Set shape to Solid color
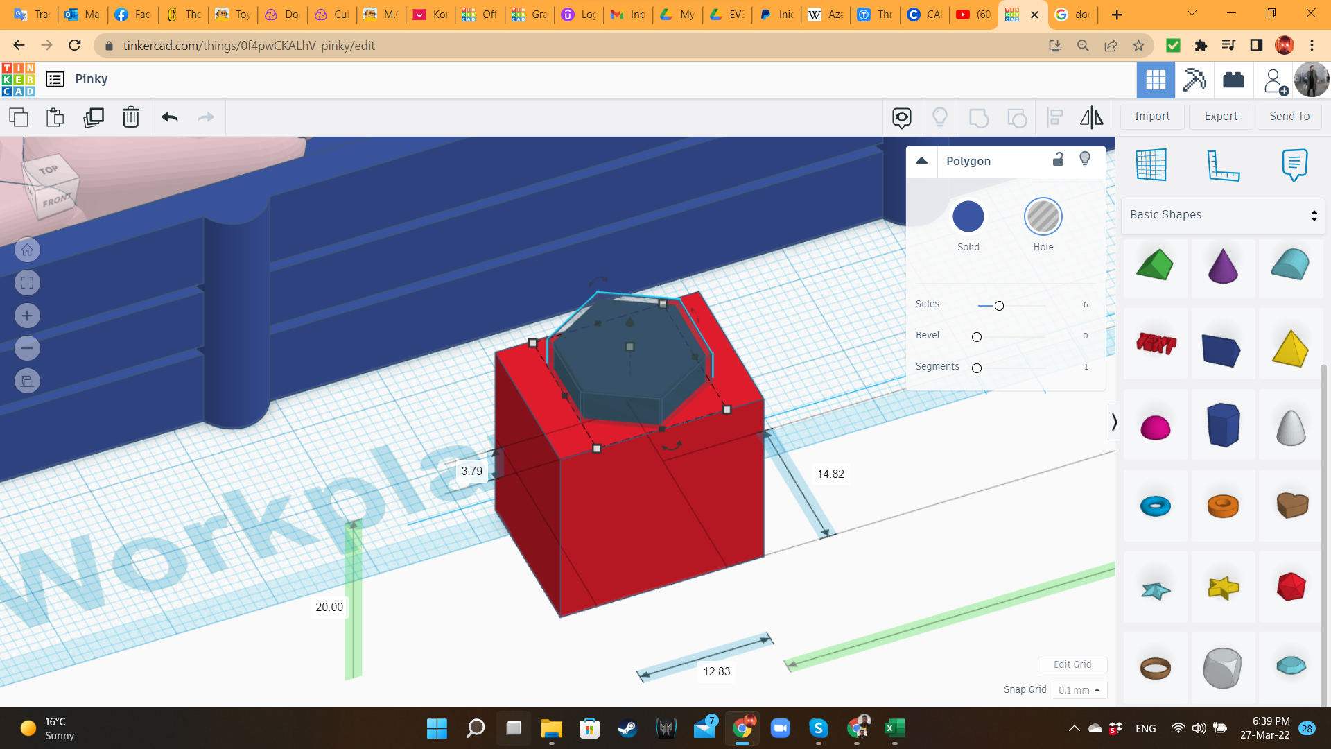The width and height of the screenshot is (1331, 749). pyautogui.click(x=968, y=217)
